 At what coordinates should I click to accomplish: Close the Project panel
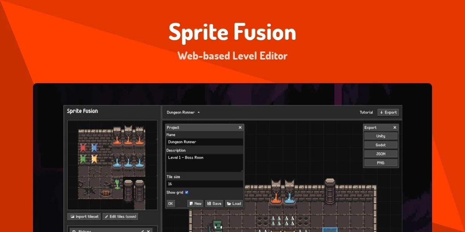pos(240,128)
